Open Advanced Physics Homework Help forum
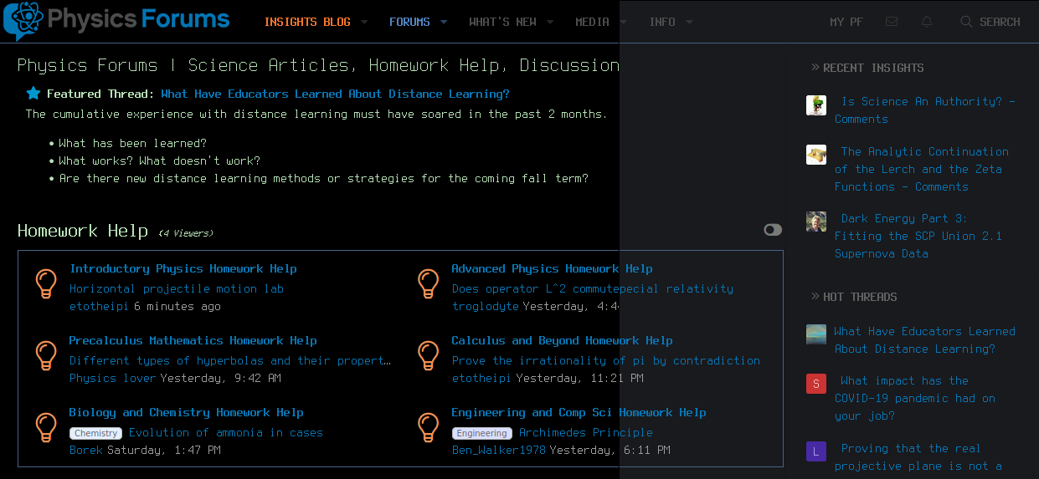Viewport: 1039px width, 479px height. pos(552,268)
